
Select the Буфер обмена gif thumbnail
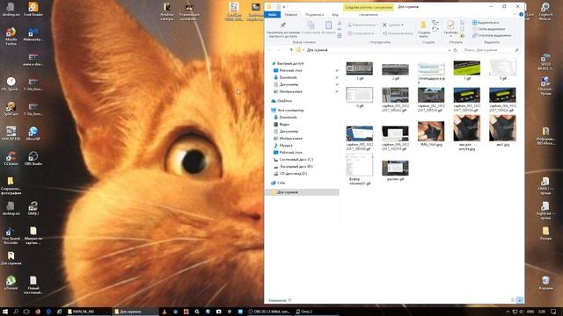click(x=360, y=164)
